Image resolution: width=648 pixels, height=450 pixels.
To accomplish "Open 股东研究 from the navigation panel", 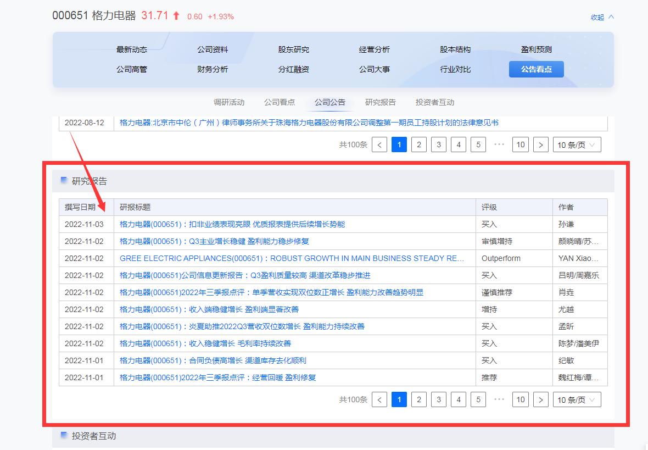I will [293, 49].
